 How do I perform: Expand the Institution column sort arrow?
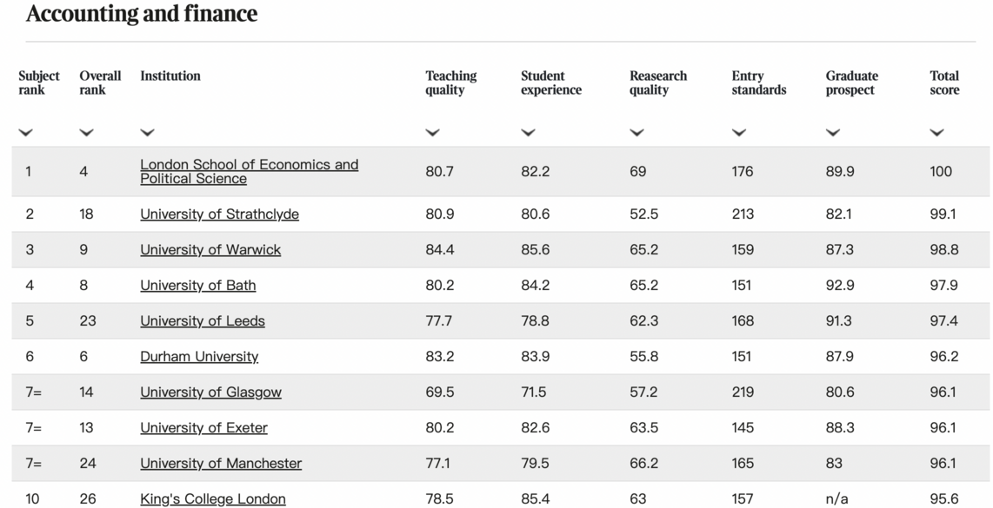147,133
